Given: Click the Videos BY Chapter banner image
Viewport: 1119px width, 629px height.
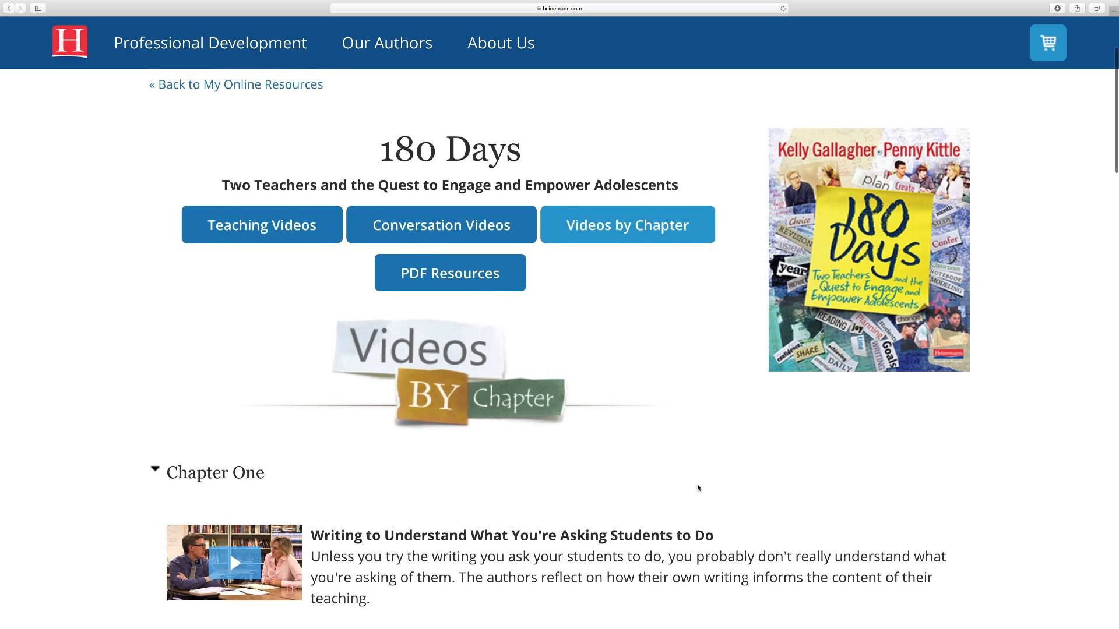Looking at the screenshot, I should [x=449, y=373].
